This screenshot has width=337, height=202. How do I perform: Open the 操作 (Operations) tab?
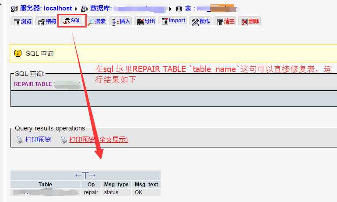201,21
